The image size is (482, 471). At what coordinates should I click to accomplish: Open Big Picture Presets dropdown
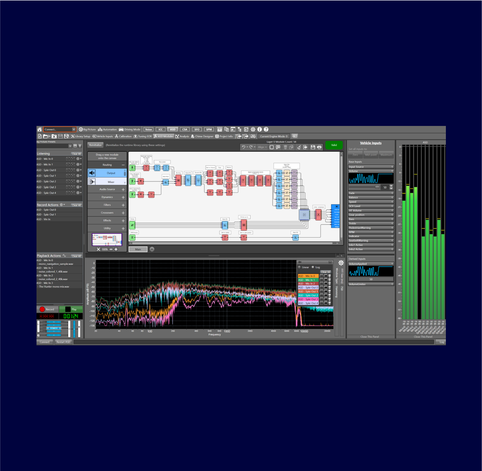(70, 146)
